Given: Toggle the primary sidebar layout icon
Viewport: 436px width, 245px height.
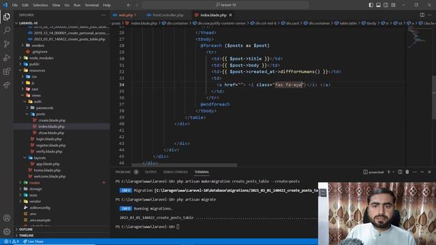Looking at the screenshot, I should tap(371, 5).
